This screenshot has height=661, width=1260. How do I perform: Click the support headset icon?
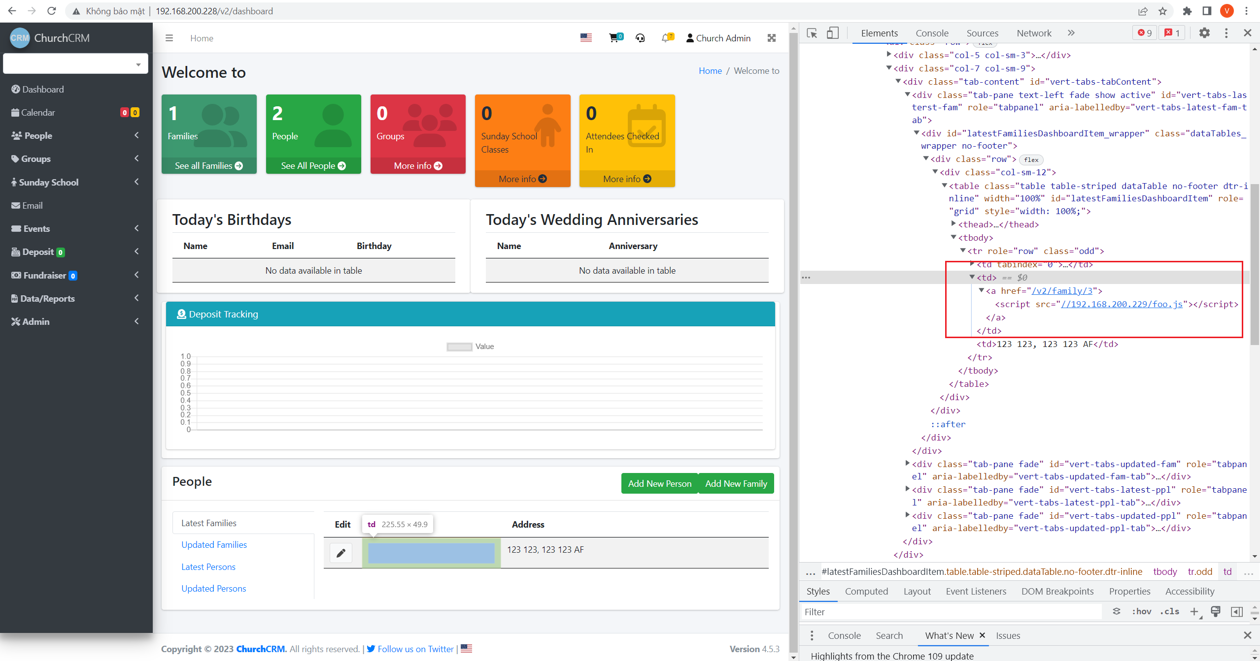[640, 37]
